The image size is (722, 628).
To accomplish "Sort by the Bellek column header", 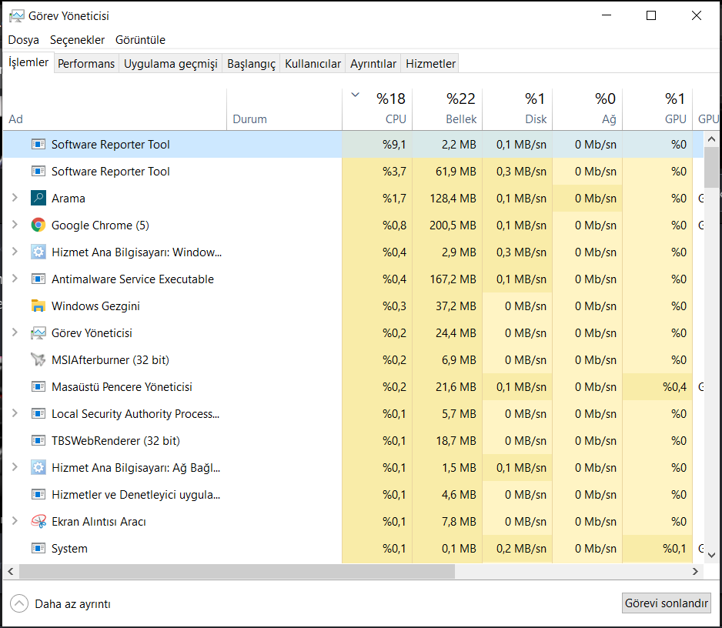I will tap(447, 109).
